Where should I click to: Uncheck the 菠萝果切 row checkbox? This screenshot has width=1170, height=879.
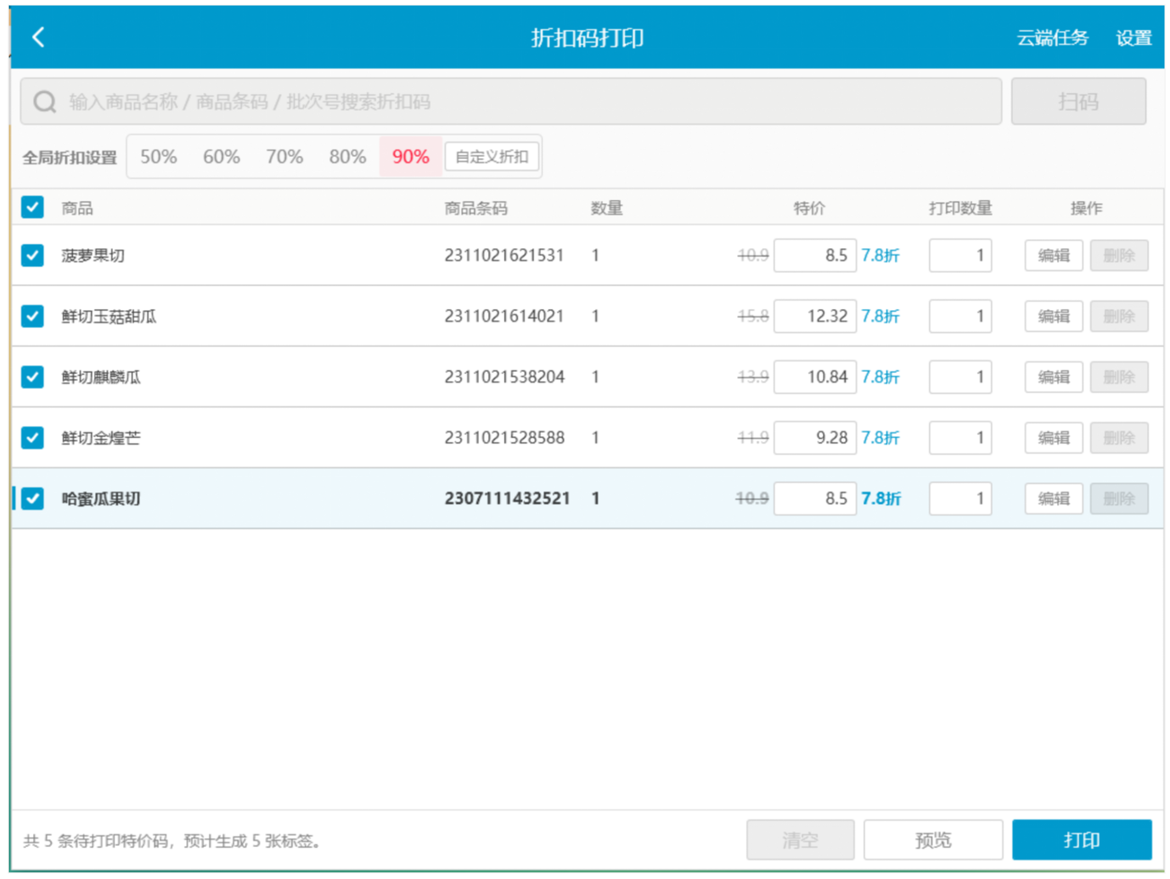coord(32,255)
